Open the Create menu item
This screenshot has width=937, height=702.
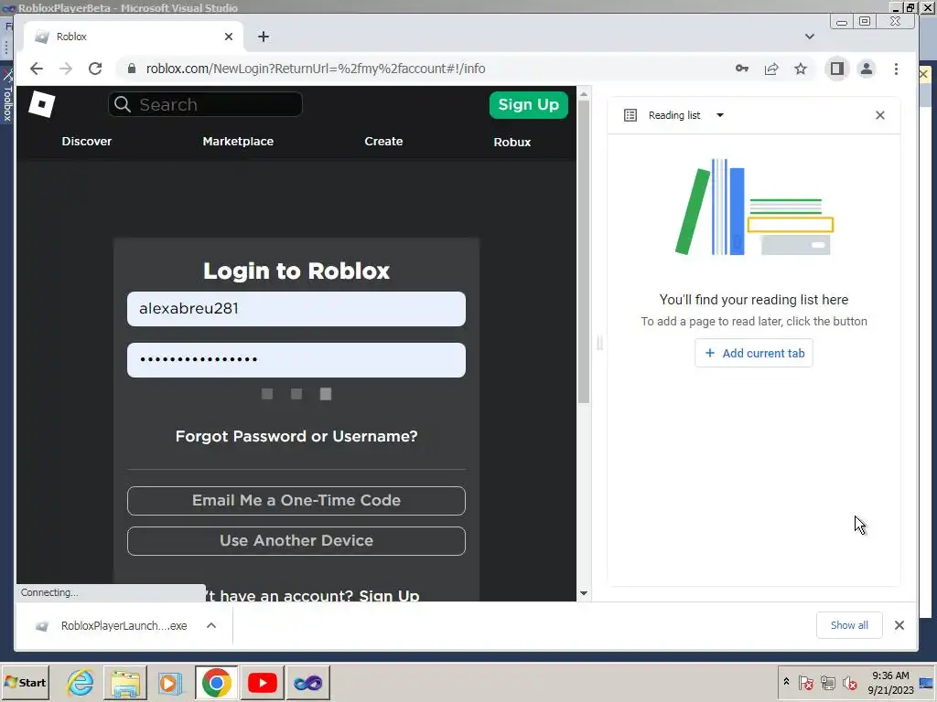383,142
